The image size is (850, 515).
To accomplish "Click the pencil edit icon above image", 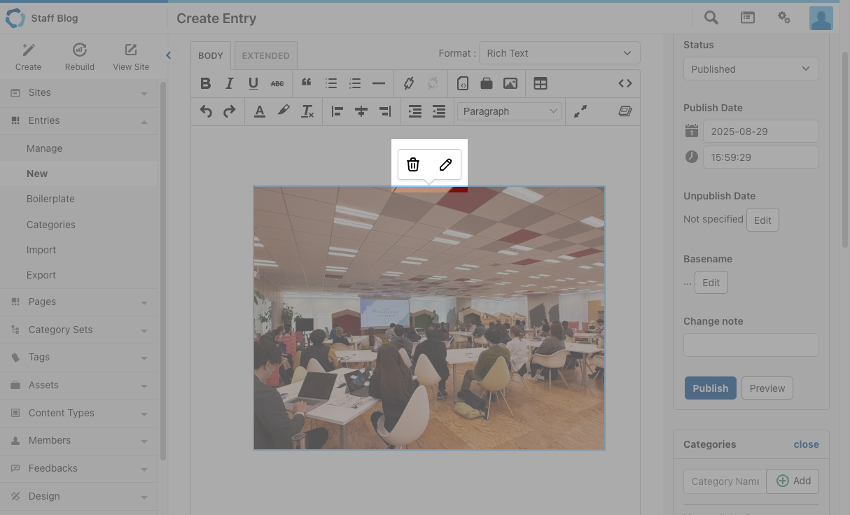I will [445, 164].
